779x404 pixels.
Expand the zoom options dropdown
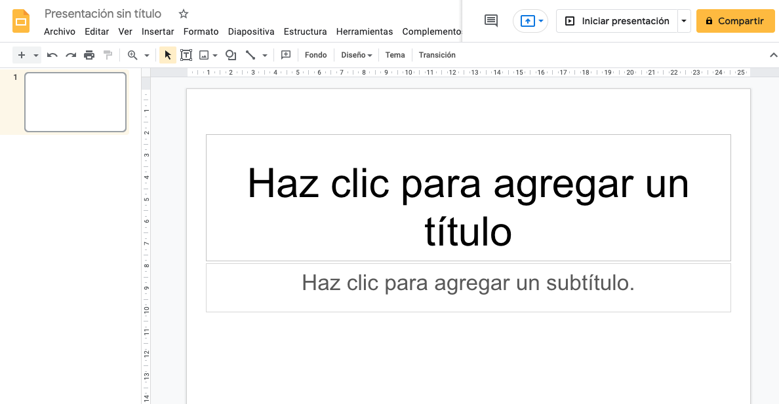[146, 55]
